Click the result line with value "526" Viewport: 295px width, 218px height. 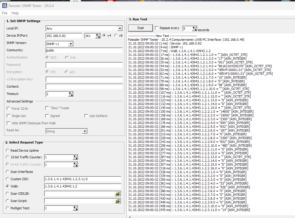(x=189, y=187)
